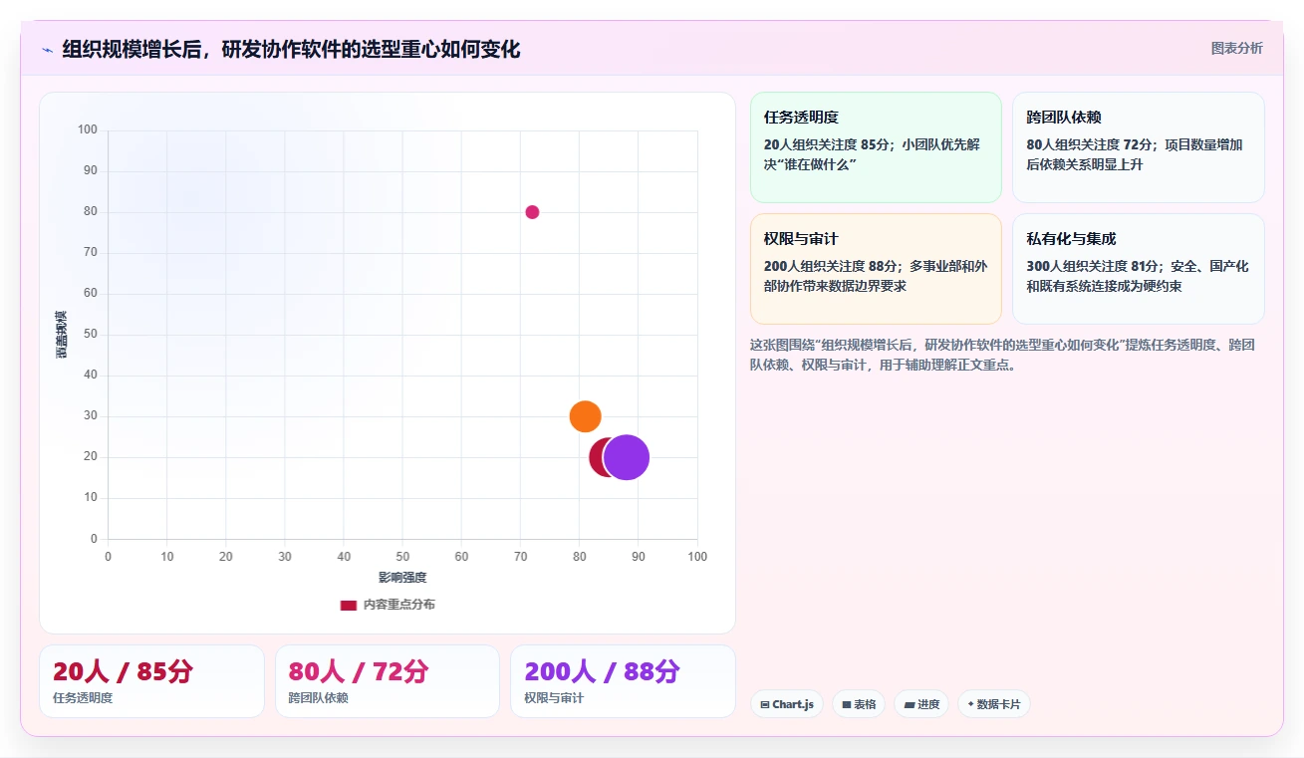Image resolution: width=1304 pixels, height=758 pixels.
Task: Click the 图表分析 label in the header
Action: click(1236, 48)
